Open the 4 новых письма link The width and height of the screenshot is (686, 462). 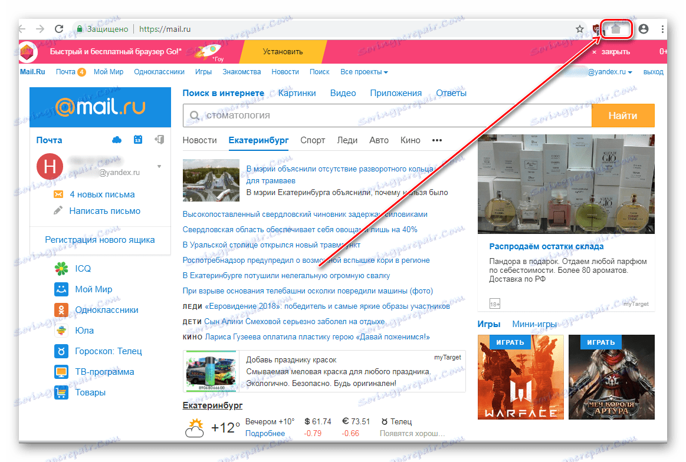tap(103, 194)
